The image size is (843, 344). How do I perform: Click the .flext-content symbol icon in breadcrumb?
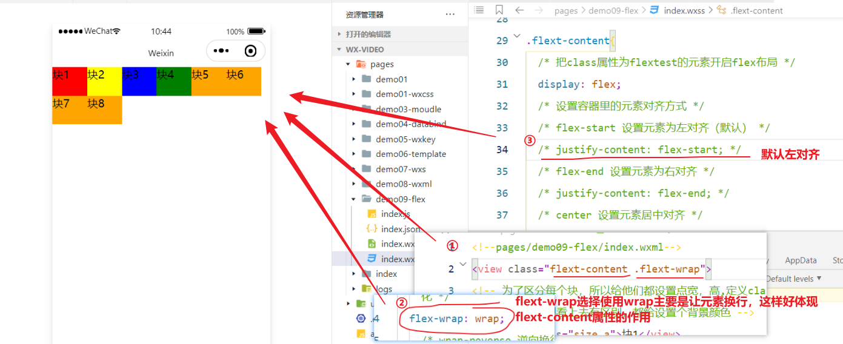[x=721, y=10]
